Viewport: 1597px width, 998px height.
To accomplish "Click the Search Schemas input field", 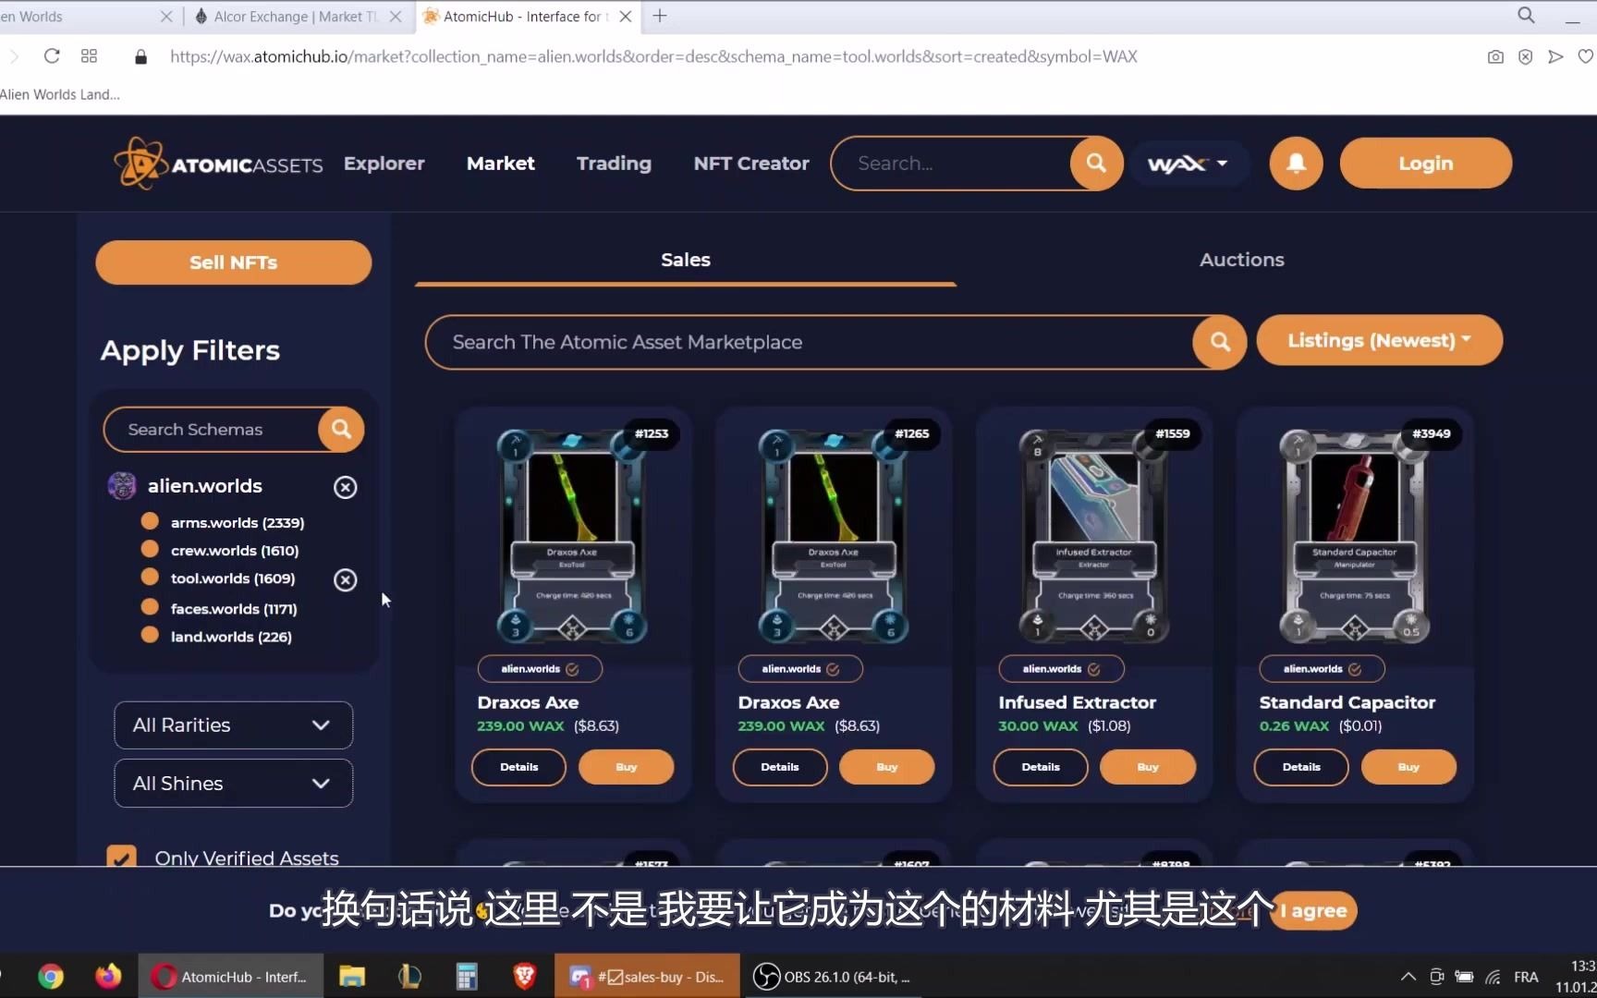I will point(213,430).
